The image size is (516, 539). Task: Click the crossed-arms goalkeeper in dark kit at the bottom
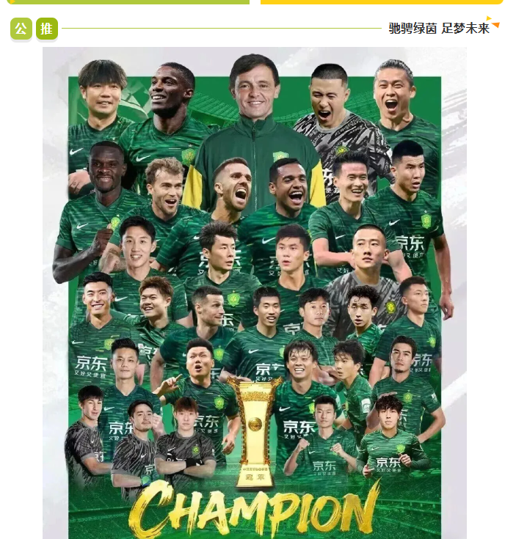186,444
